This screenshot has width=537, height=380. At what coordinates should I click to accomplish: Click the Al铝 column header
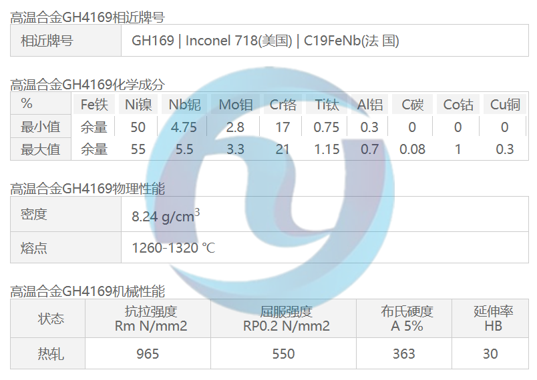pyautogui.click(x=370, y=105)
